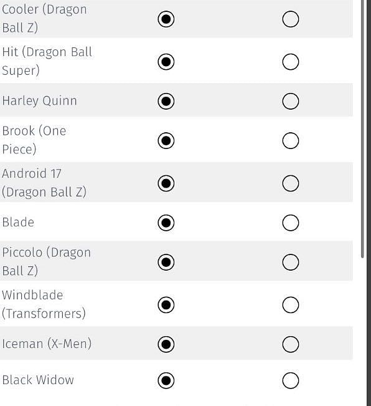Pick the first option for Brook (One Piece)
Screen dimensions: 371x406
166,140
